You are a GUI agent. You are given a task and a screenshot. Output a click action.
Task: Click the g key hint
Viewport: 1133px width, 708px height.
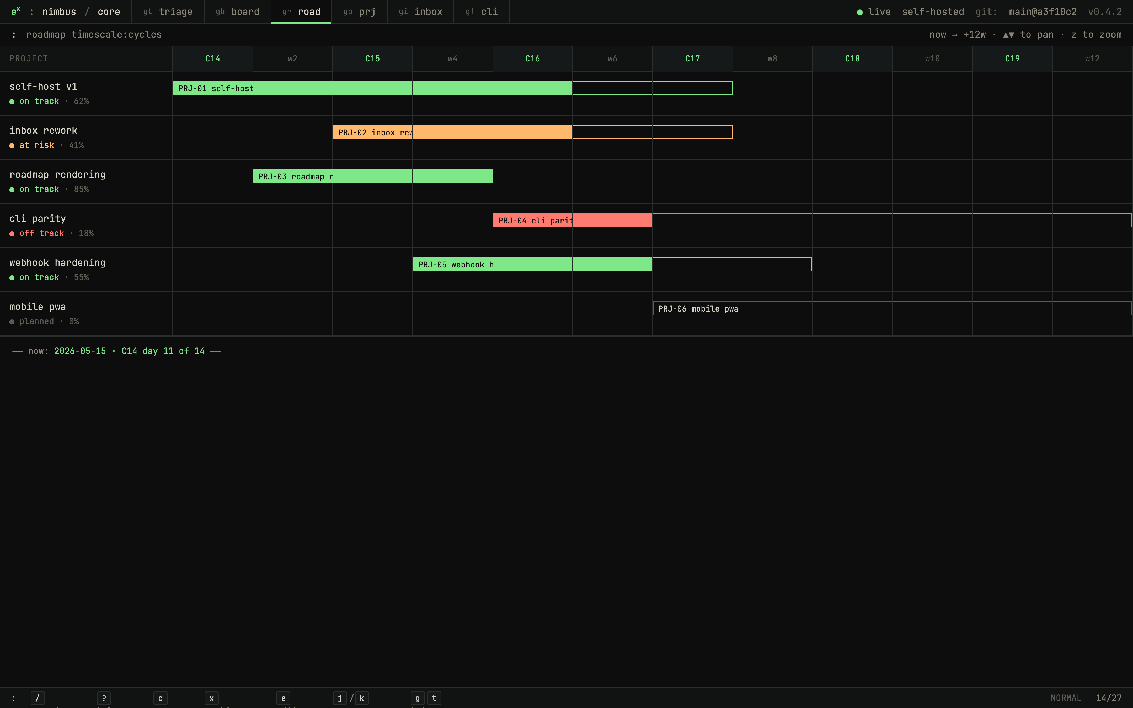pyautogui.click(x=418, y=698)
